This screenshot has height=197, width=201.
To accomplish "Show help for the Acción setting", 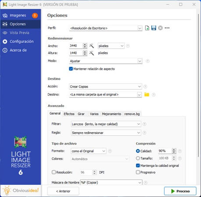I will (145, 87).
